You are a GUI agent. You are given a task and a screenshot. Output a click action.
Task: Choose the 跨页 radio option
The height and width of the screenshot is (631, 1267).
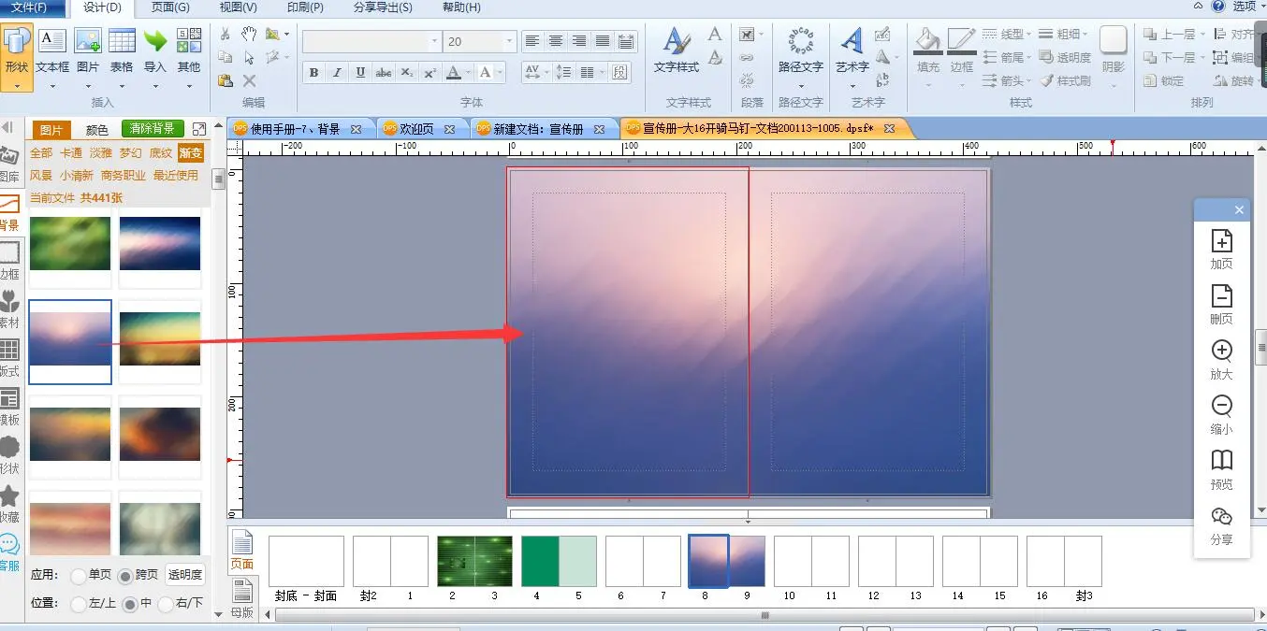124,575
